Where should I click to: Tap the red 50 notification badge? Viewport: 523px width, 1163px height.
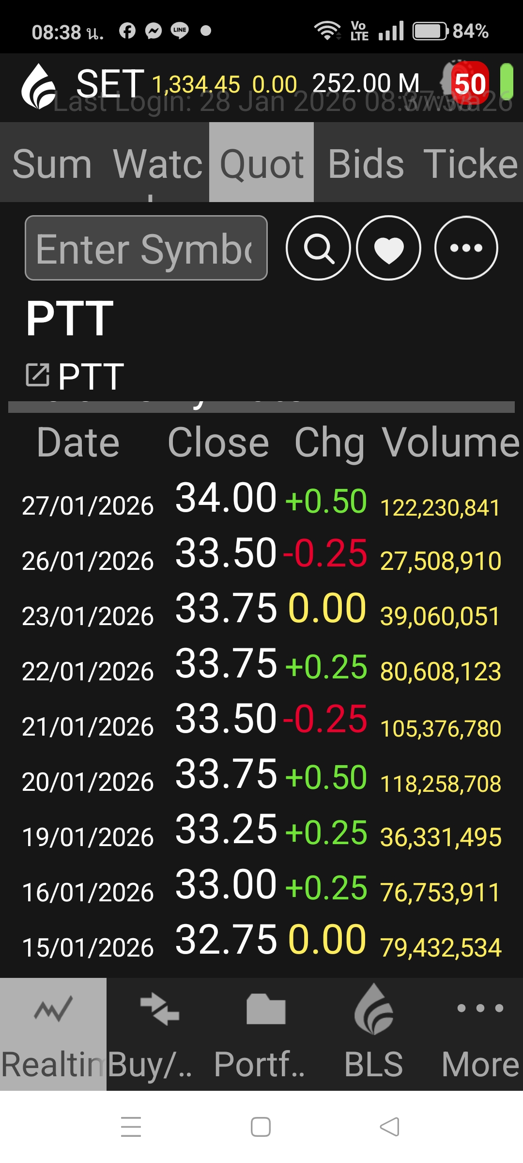(469, 84)
